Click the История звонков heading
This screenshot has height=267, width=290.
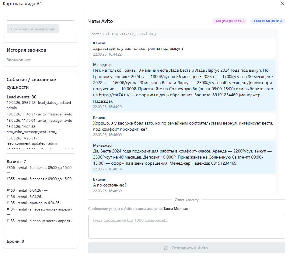point(26,50)
